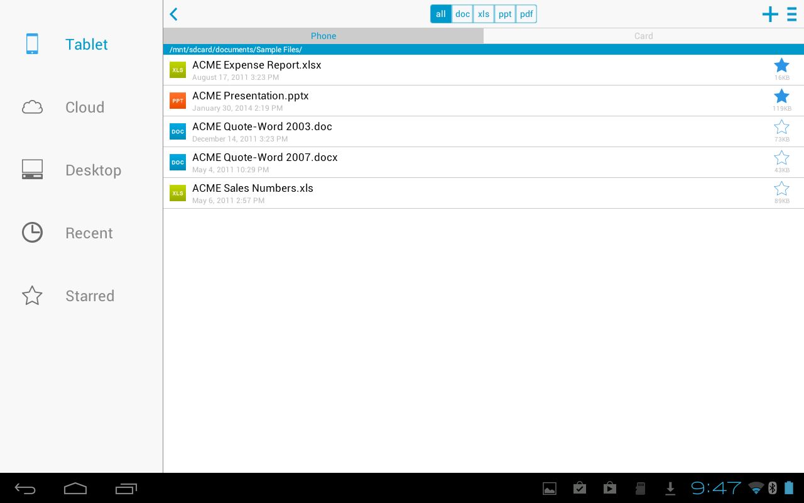
Task: Tap the PPT icon for ACME Presentation
Action: [178, 101]
